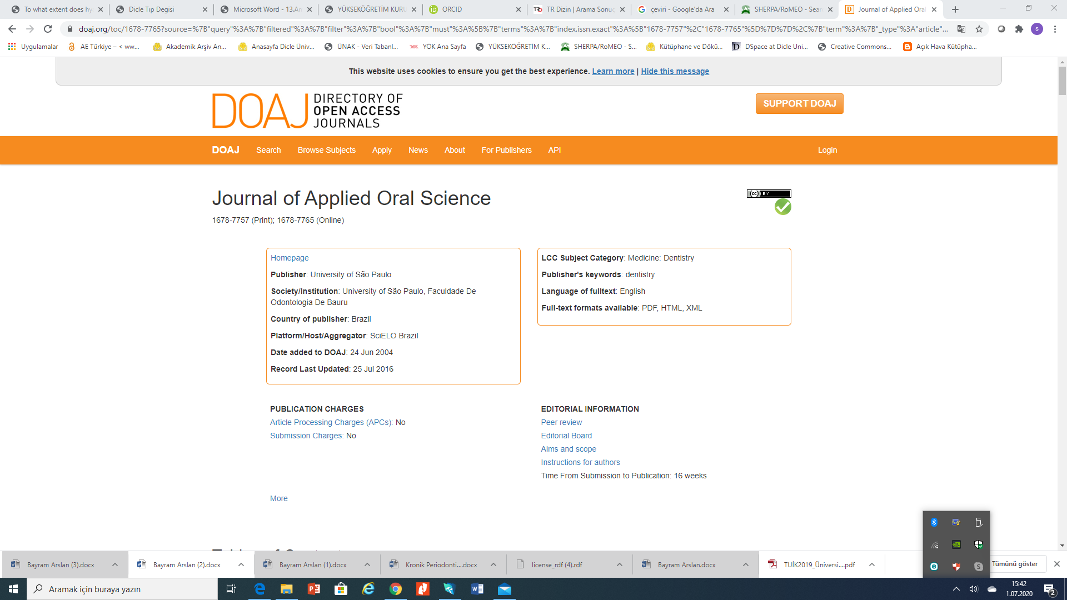Open Peer review link
Screen dimensions: 1067x600
(x=561, y=422)
